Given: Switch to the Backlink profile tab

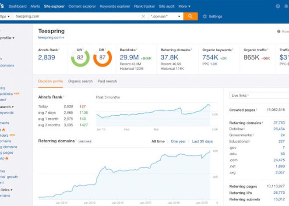Looking at the screenshot, I should click(x=50, y=81).
